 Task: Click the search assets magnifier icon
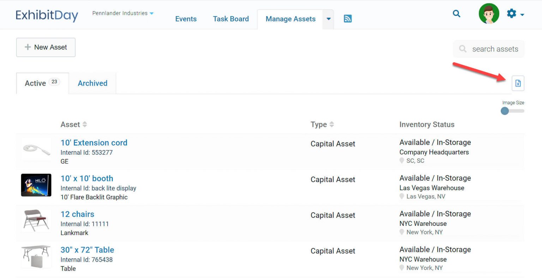click(x=462, y=49)
